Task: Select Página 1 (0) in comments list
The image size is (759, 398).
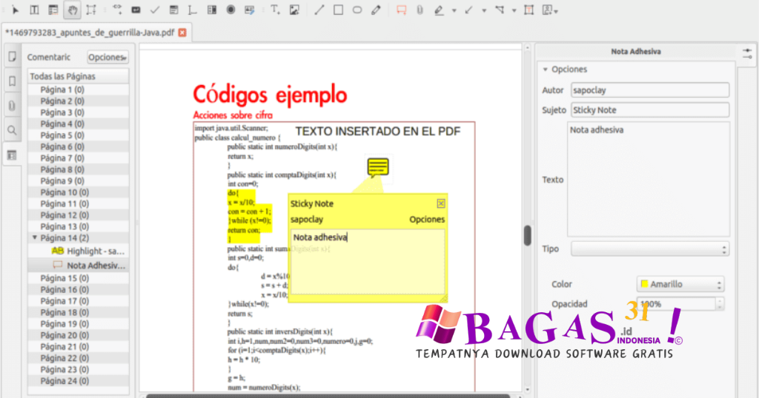Action: point(62,90)
